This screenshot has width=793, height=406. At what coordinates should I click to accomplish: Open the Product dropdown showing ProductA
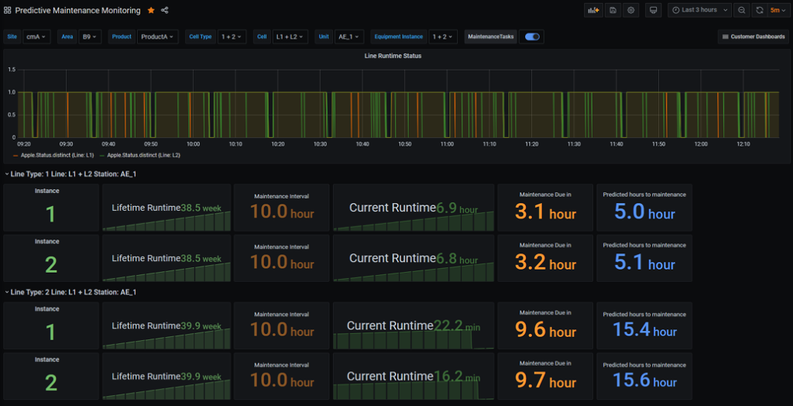(x=158, y=36)
